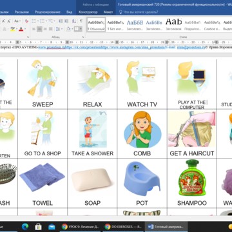Expand the borders dropdown arrow

coord(81,29)
